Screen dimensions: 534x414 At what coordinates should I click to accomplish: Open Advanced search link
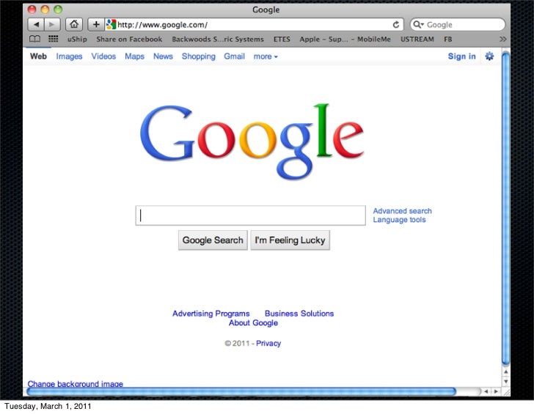tap(402, 211)
